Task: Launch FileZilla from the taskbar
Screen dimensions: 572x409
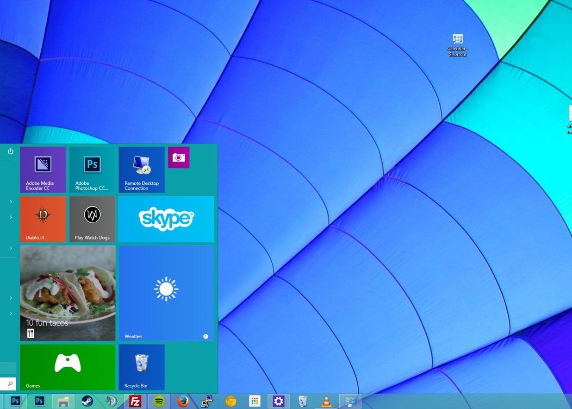Action: 135,401
